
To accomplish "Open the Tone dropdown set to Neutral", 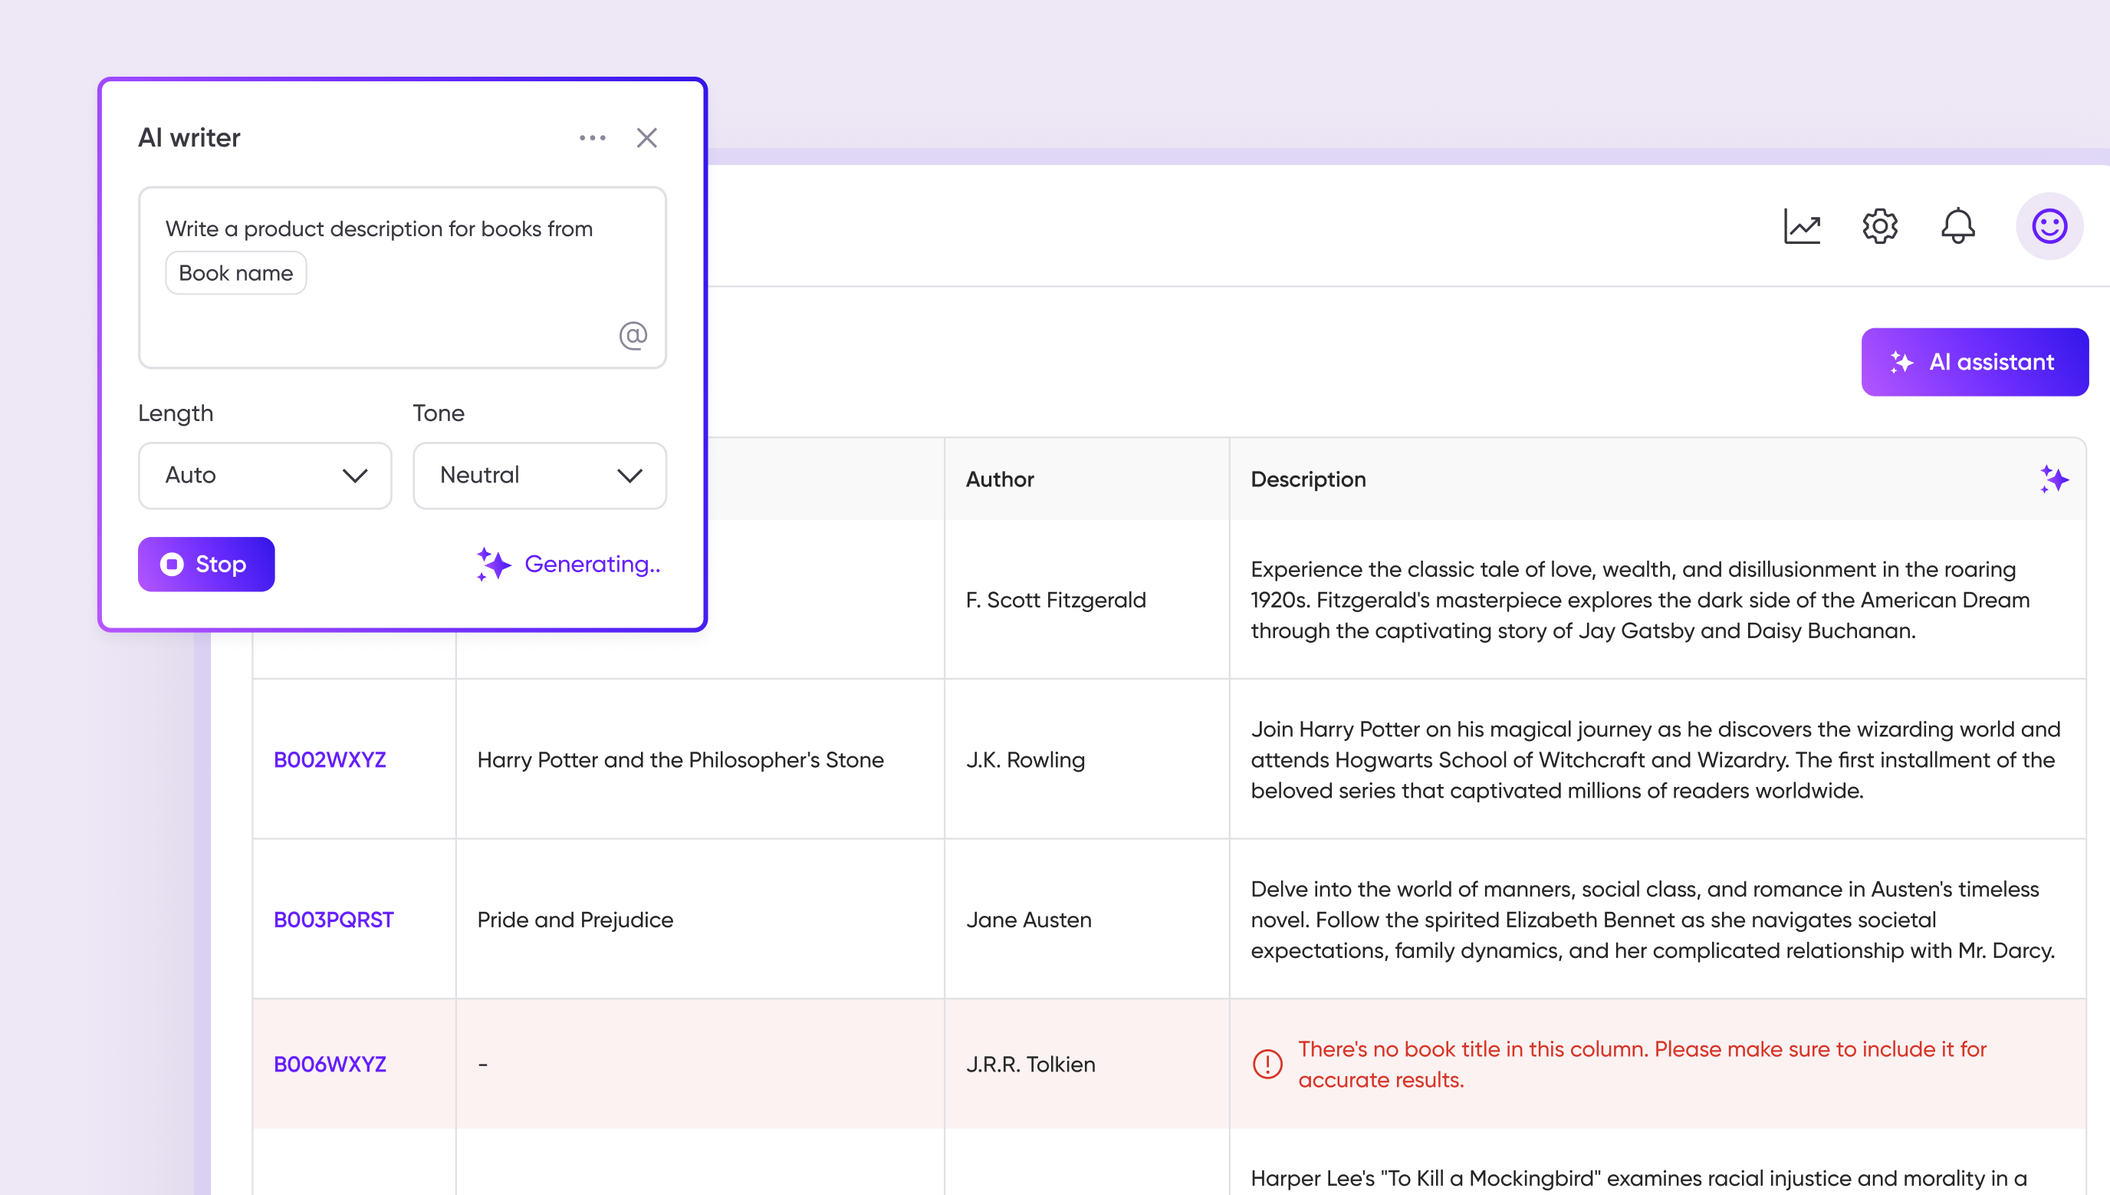I will 540,476.
